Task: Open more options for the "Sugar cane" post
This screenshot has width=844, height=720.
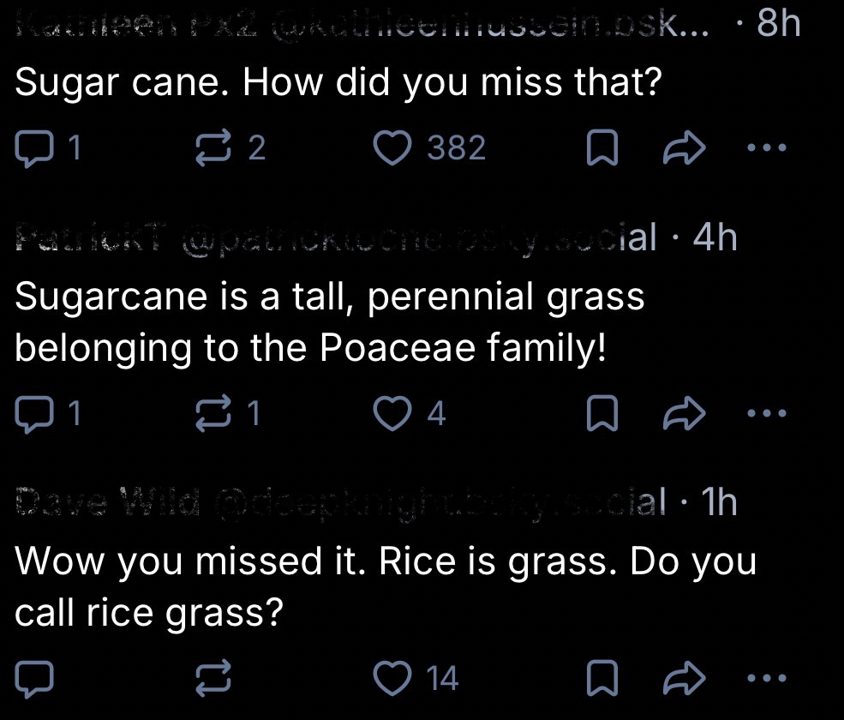Action: pyautogui.click(x=764, y=148)
